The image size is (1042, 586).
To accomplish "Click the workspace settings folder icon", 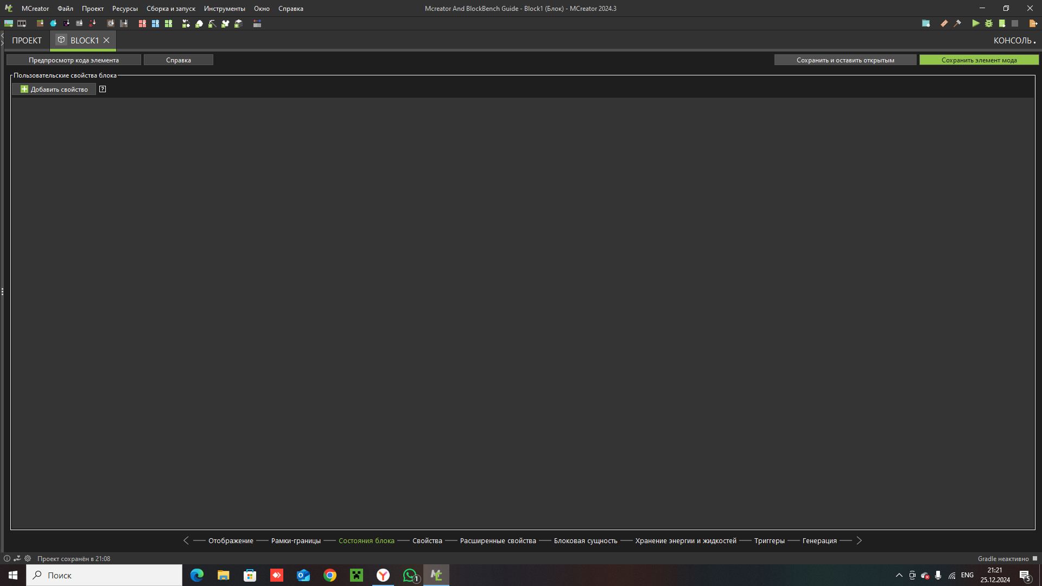I will click(x=926, y=23).
